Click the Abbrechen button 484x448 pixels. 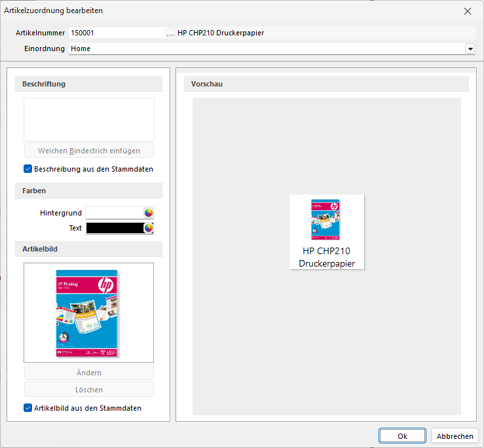click(455, 436)
